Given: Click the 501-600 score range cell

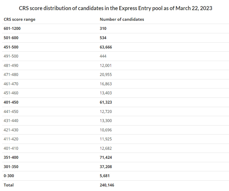Looking at the screenshot, I should point(11,38).
